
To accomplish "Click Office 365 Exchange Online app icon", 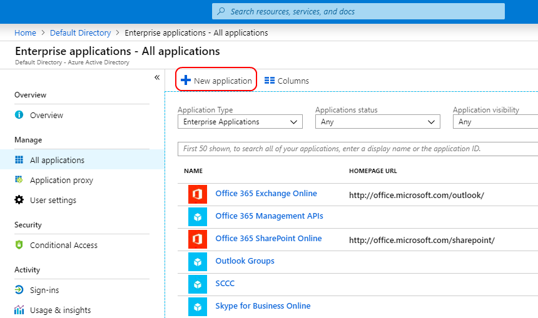I will pyautogui.click(x=198, y=194).
